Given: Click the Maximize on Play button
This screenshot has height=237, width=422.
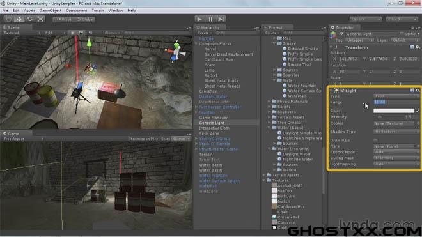Looking at the screenshot, I should tap(143, 139).
